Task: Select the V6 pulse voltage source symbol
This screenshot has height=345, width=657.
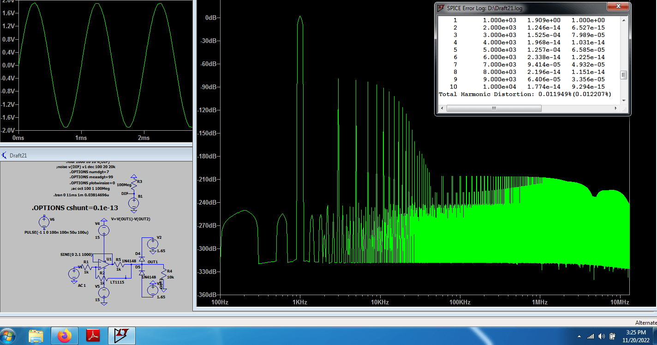Action: 44,222
